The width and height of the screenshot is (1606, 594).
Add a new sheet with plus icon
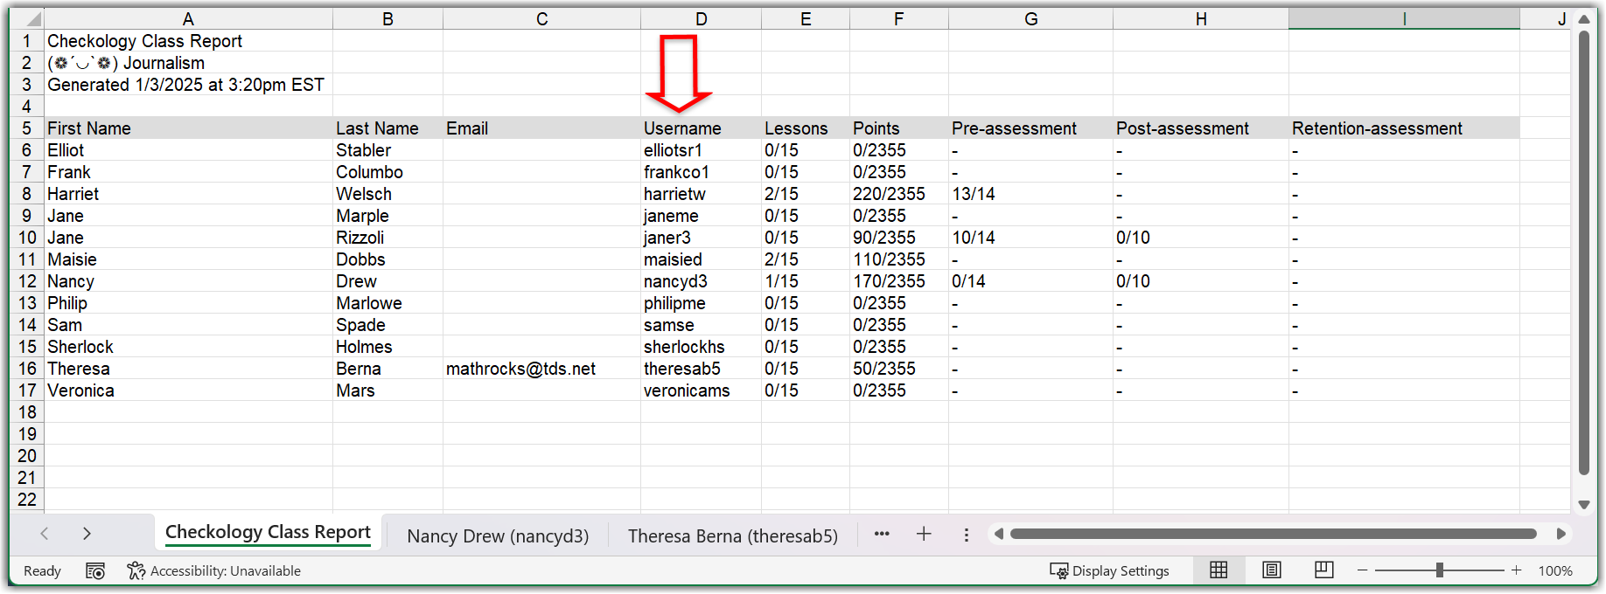coord(924,534)
